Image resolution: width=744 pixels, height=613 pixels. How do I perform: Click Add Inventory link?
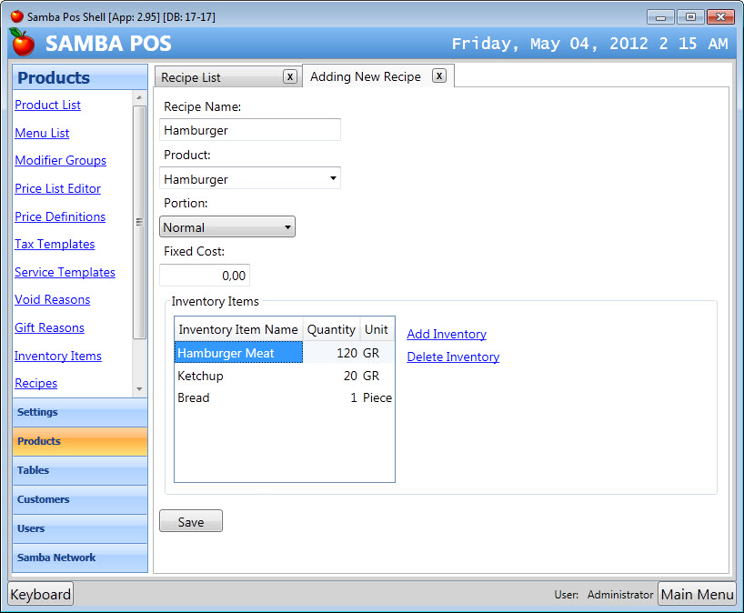(447, 334)
